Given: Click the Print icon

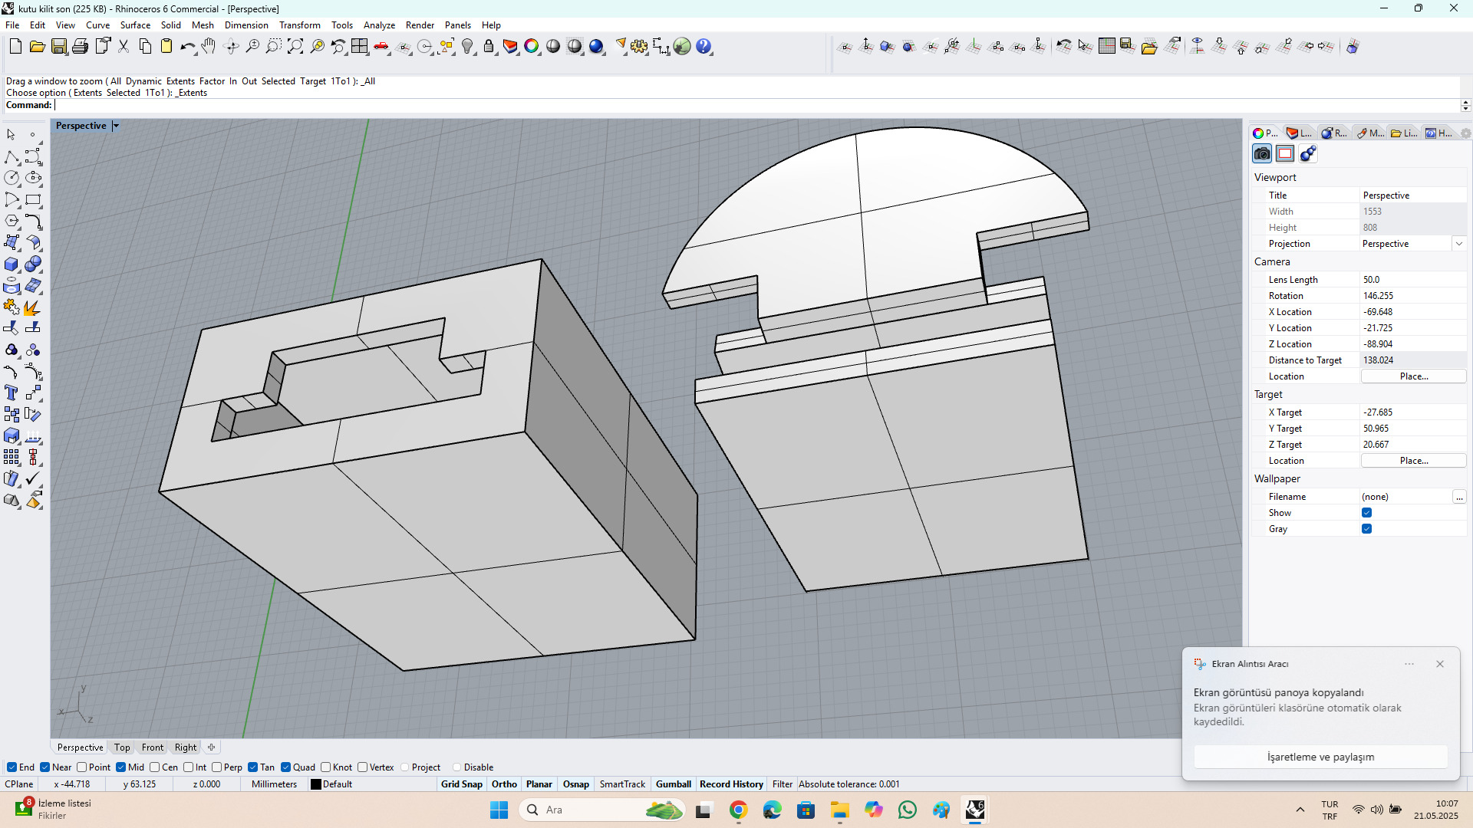Looking at the screenshot, I should click(x=80, y=47).
